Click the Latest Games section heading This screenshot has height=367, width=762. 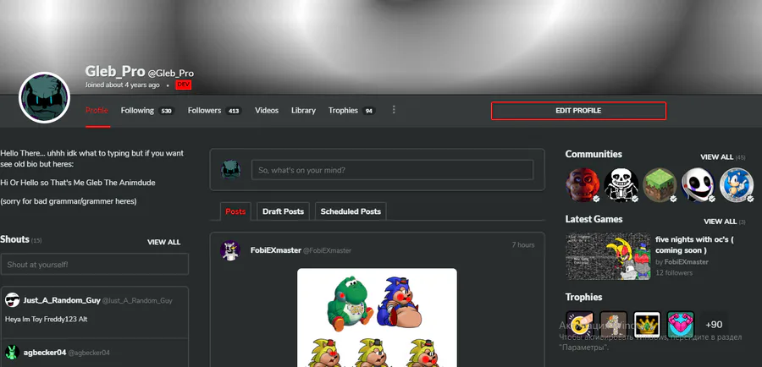click(594, 219)
